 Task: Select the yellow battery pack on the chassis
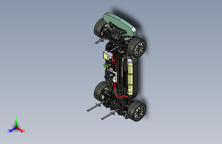[130, 77]
